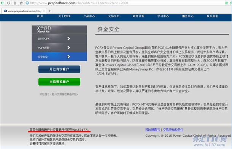Click the green icon at top right
Screen dimensions: 232x149
227,3
